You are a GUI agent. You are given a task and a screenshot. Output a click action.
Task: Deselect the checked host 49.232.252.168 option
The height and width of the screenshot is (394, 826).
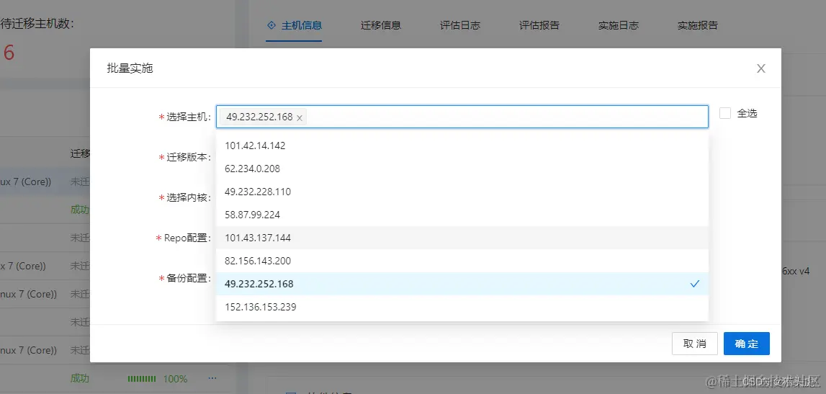click(462, 284)
